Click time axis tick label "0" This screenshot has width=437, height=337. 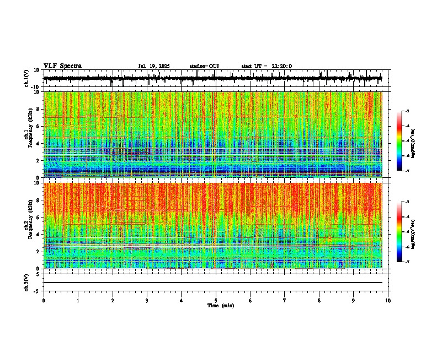44,301
